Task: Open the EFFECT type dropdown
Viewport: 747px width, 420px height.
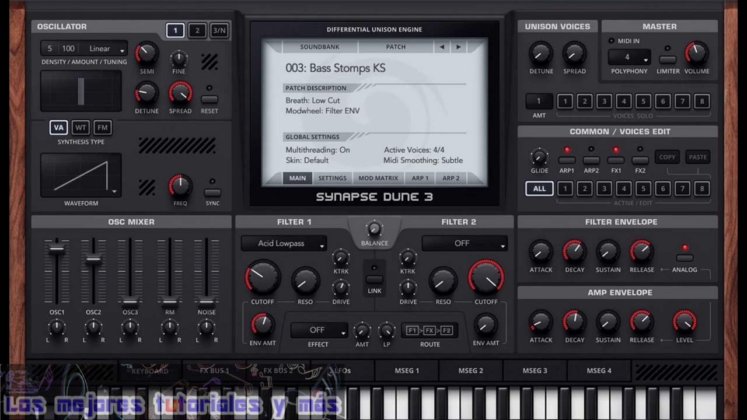Action: 319,330
